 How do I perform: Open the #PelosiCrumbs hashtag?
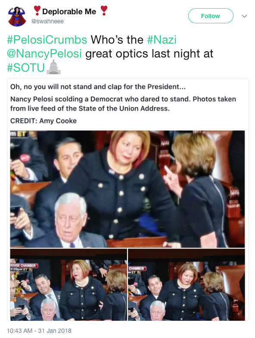pos(47,40)
